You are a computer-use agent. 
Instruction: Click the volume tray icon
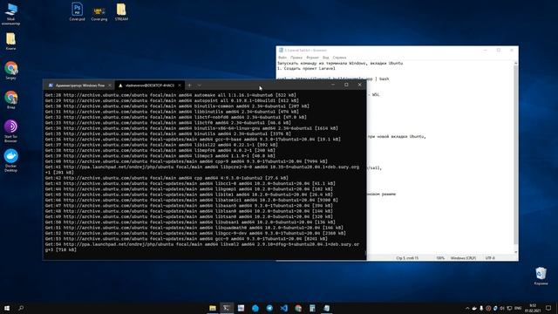(x=502, y=308)
